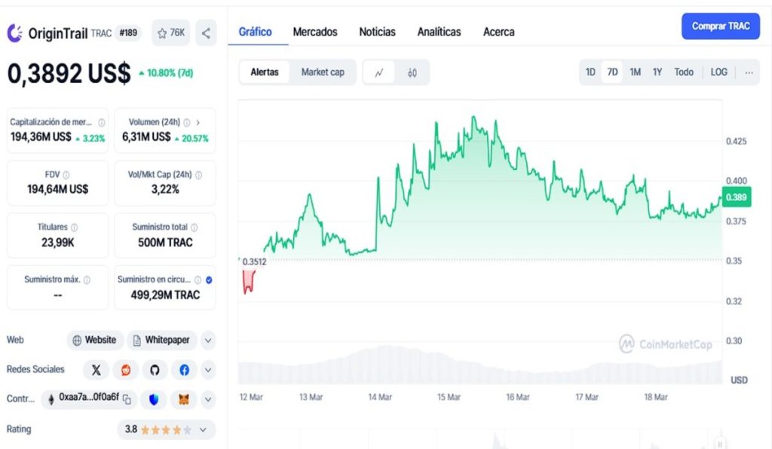
Task: Click the 0.3512 starting price label
Action: pos(254,262)
